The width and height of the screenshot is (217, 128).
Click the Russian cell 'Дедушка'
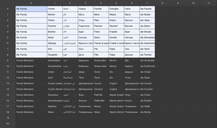click(85, 60)
